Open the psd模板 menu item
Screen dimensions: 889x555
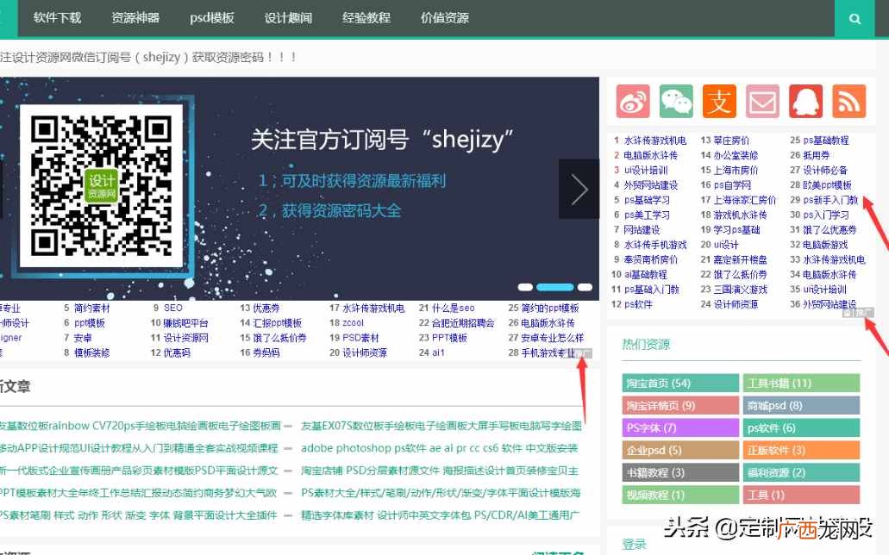(212, 17)
